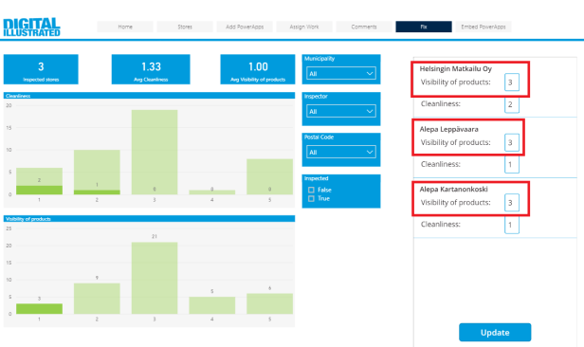Screen dimensions: 584x347
Task: Select Cleanliness chart bar for score 1
Action: (39, 181)
